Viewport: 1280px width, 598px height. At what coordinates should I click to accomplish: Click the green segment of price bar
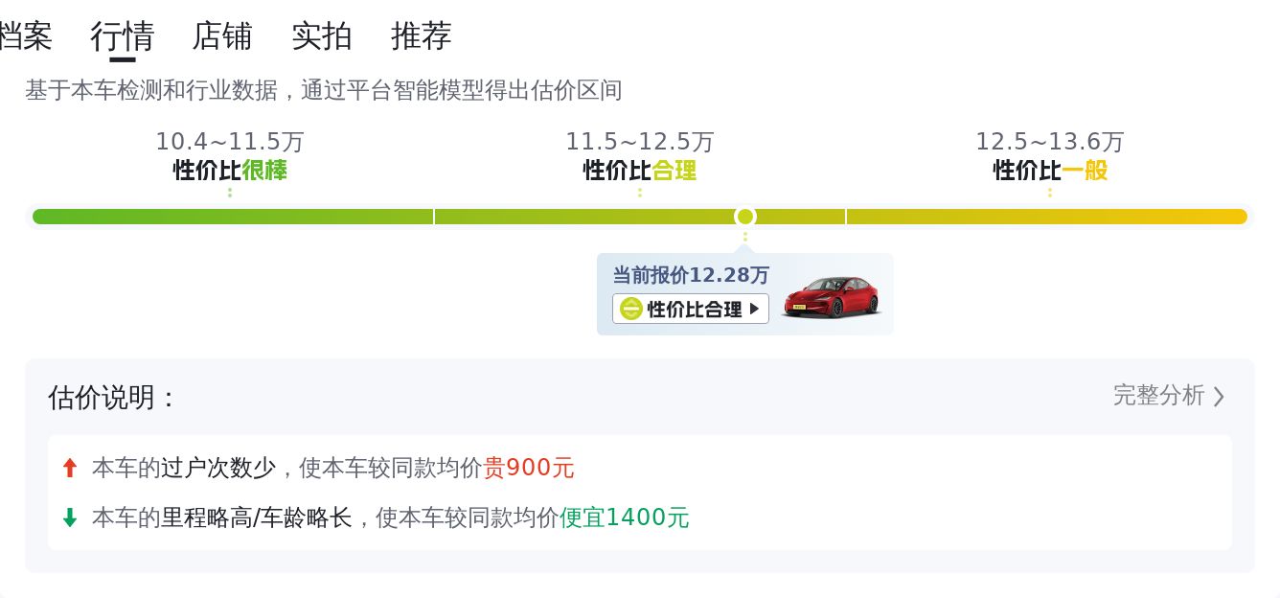pos(233,217)
